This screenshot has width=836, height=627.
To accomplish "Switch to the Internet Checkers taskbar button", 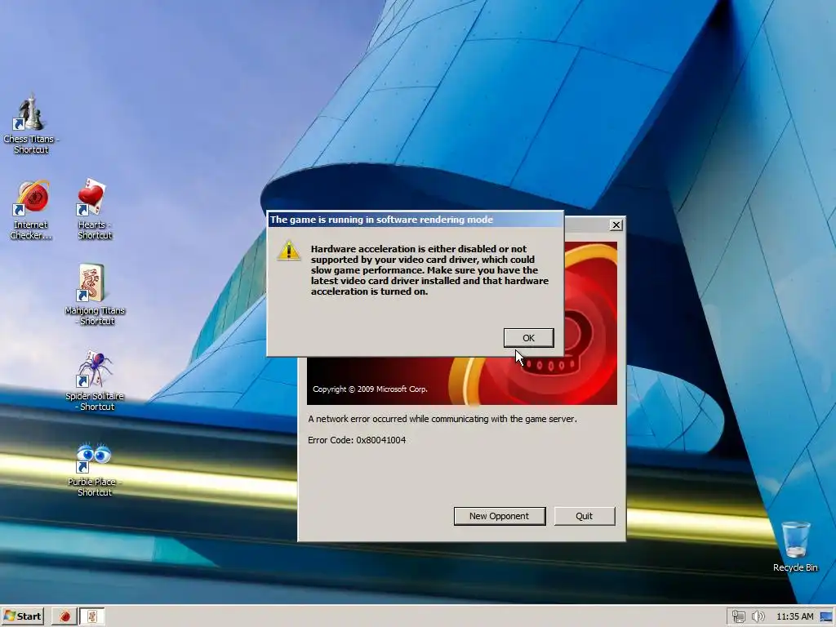I will point(64,616).
